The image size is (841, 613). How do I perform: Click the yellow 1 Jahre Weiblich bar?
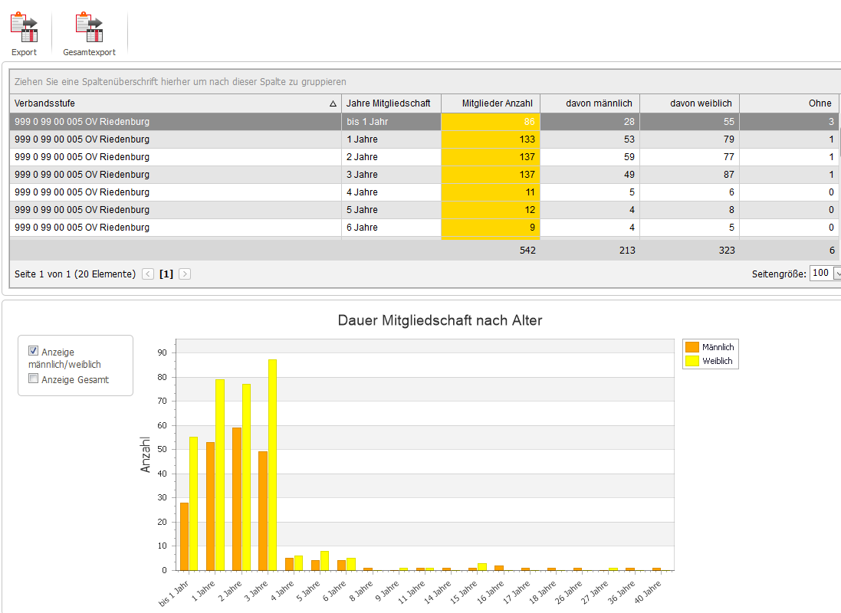click(x=220, y=474)
